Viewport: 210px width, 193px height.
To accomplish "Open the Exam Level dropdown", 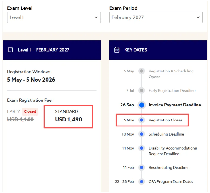I will click(54, 17).
